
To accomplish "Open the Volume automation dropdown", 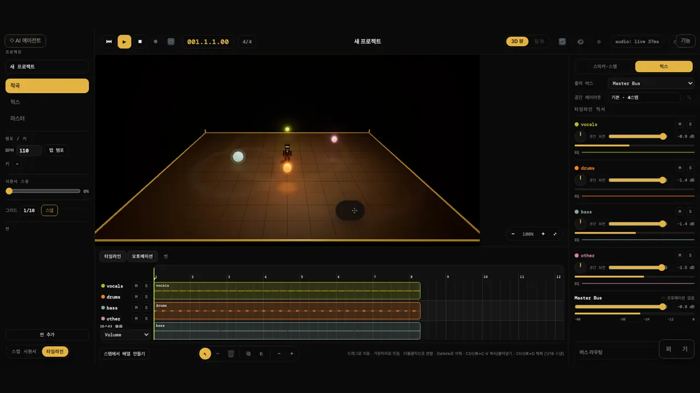I will click(x=125, y=335).
